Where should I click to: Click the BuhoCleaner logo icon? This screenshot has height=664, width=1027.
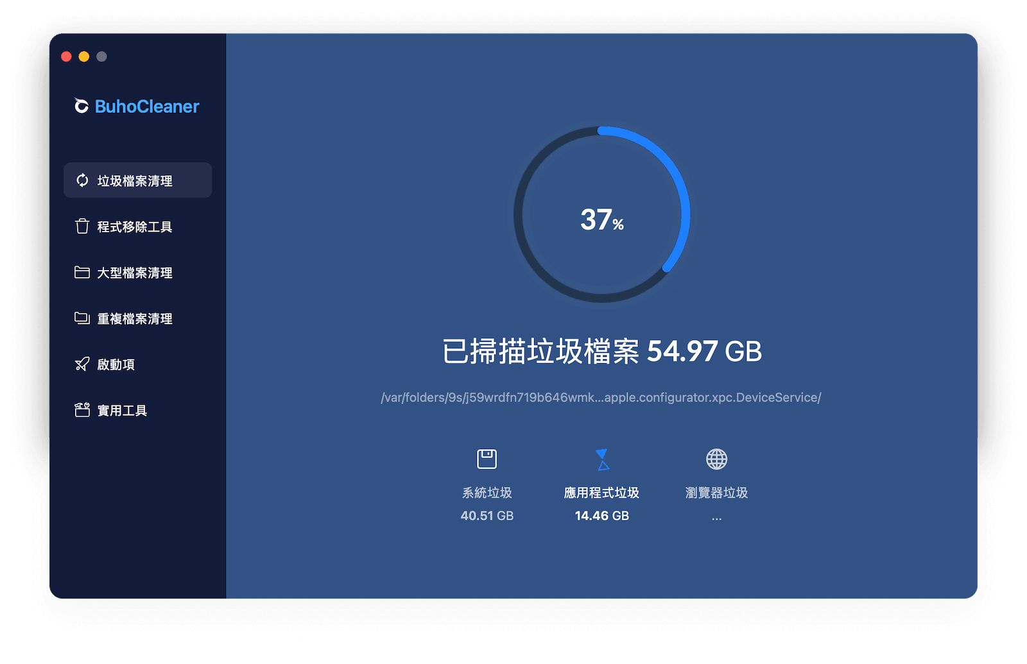coord(82,106)
